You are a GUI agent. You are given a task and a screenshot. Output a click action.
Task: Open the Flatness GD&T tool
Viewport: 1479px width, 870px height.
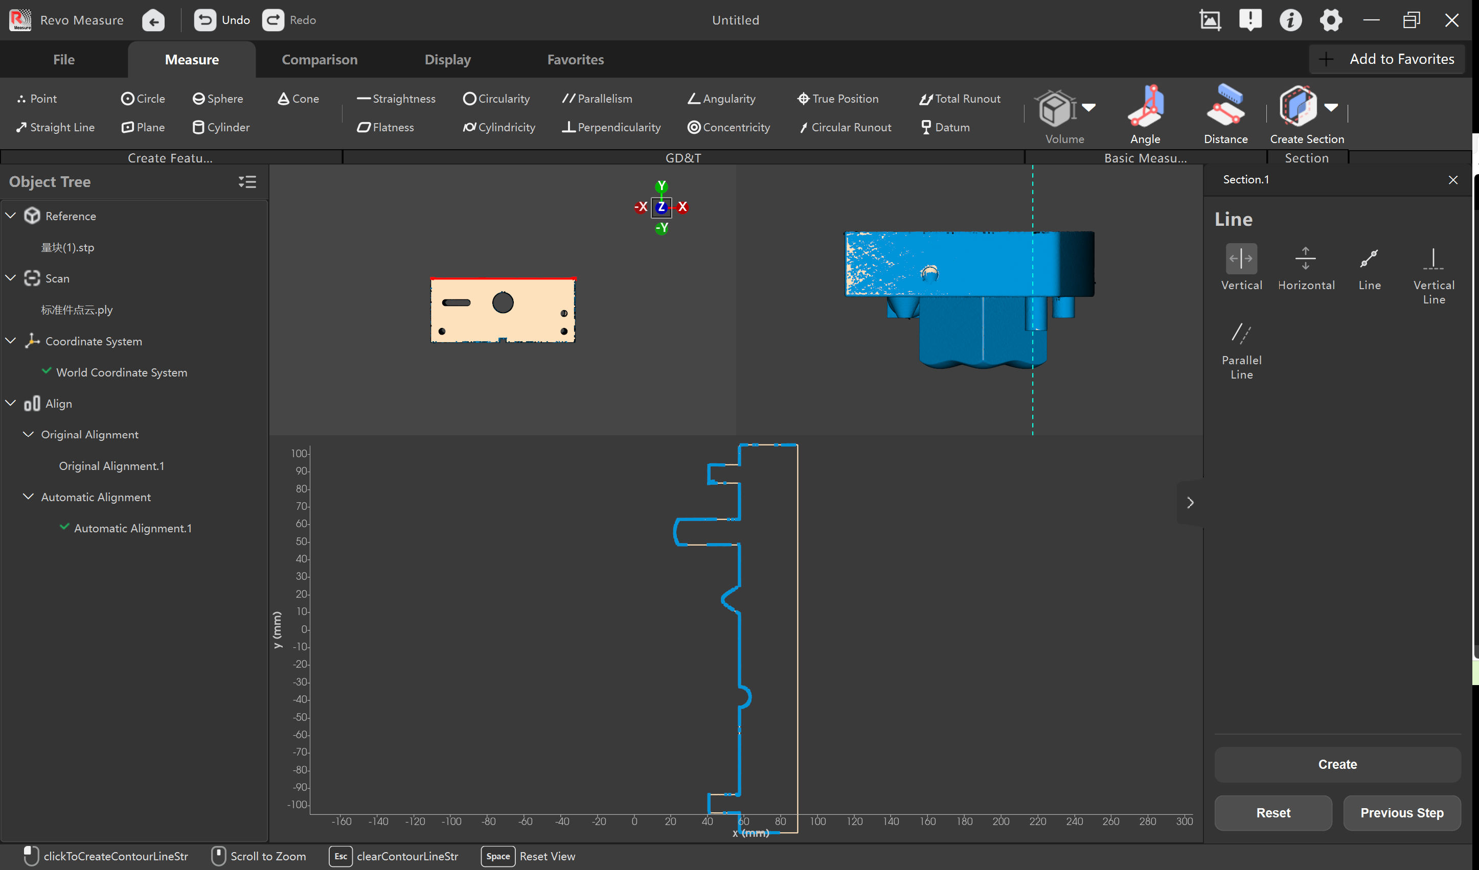[385, 127]
